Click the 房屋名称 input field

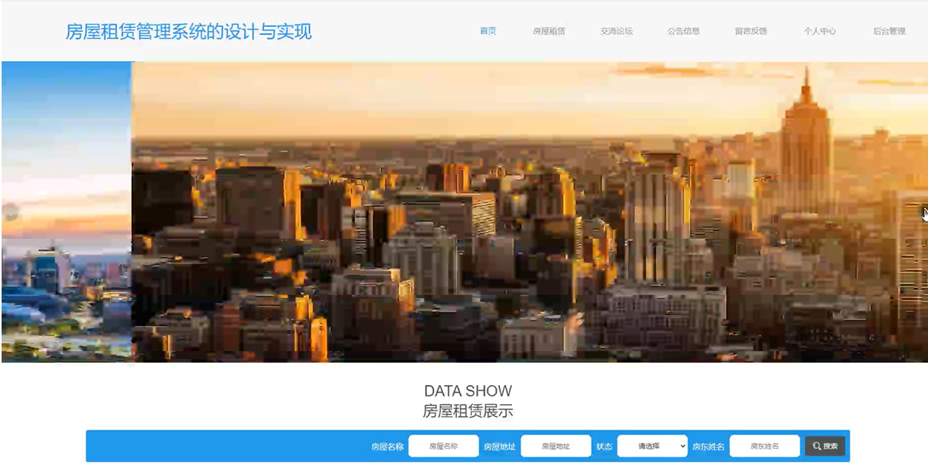[443, 446]
